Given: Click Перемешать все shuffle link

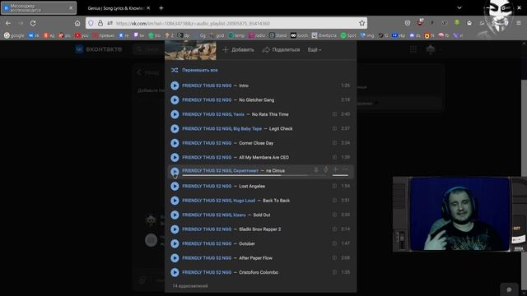Looking at the screenshot, I should coord(199,70).
